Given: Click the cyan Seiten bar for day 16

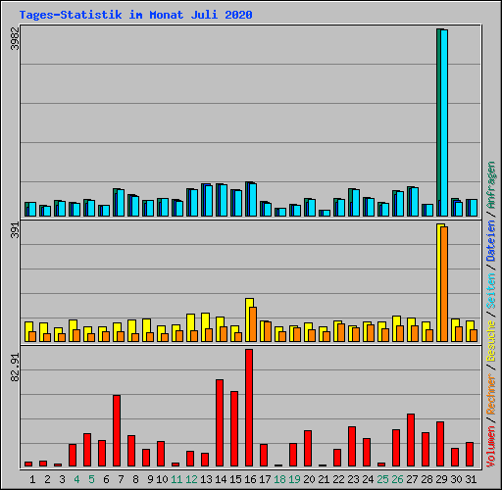Looking at the screenshot, I should (x=253, y=200).
